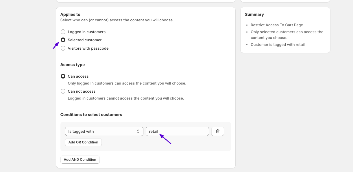Click the Restrict Access To Cart Page item
Screen dimensions: 353x172
coord(277,25)
